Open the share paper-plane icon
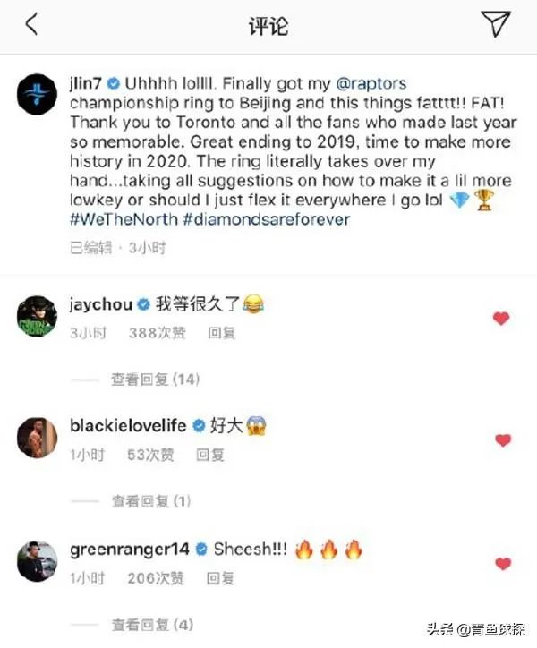Viewport: 537px width, 648px height. pos(495,24)
